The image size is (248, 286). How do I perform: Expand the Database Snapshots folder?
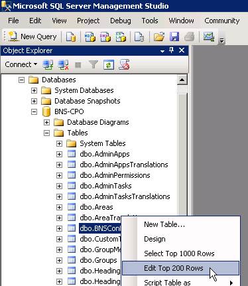[x=34, y=101]
